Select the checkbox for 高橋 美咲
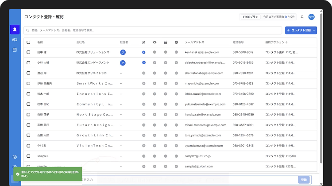This screenshot has width=332, height=186. point(28,125)
